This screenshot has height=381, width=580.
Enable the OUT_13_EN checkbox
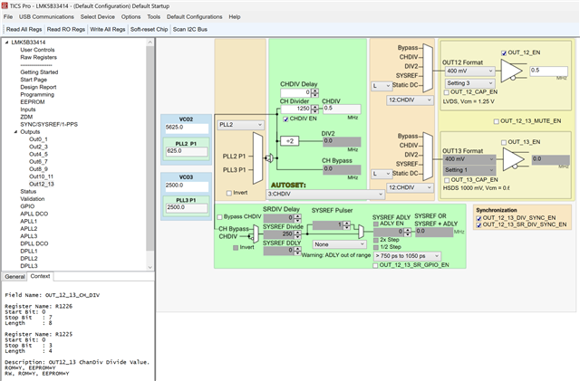(x=504, y=142)
